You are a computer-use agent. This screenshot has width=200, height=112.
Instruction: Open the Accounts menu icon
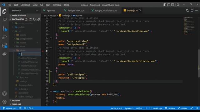(x=4, y=94)
